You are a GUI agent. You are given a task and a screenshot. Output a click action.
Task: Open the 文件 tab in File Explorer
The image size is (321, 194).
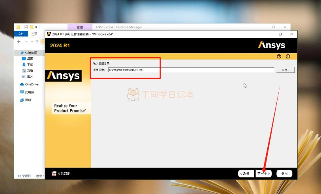coord(21,34)
